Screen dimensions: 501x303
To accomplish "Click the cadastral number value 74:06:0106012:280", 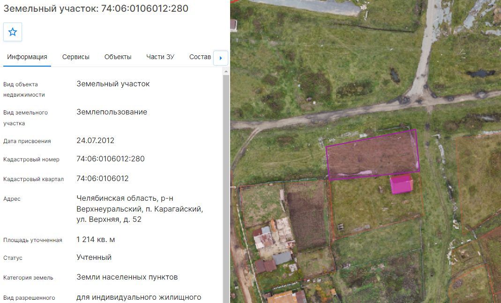I will (x=111, y=159).
